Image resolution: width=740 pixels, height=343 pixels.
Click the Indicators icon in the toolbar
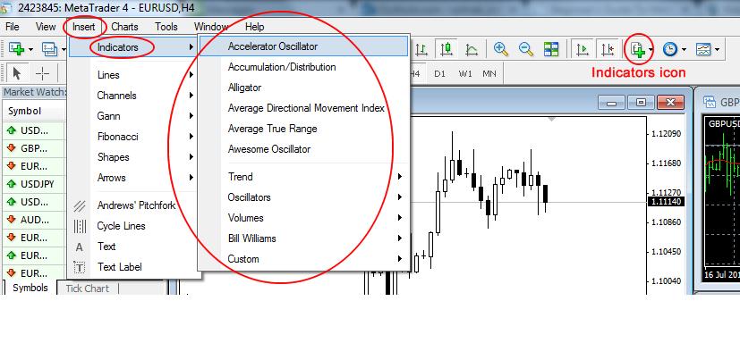coord(638,48)
